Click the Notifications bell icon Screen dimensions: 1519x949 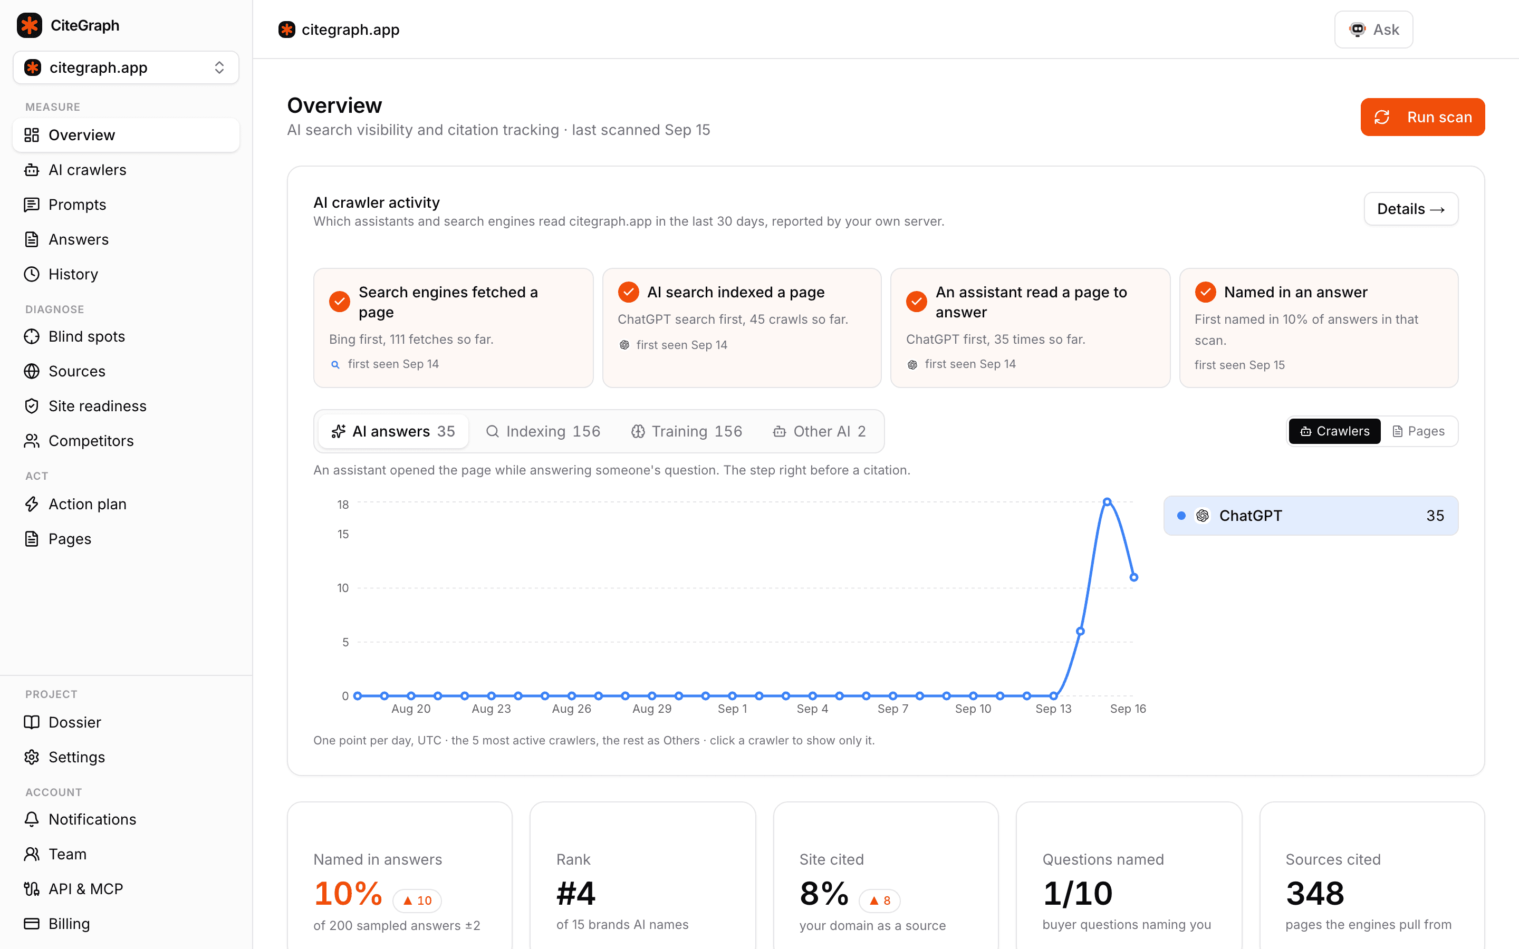(32, 819)
